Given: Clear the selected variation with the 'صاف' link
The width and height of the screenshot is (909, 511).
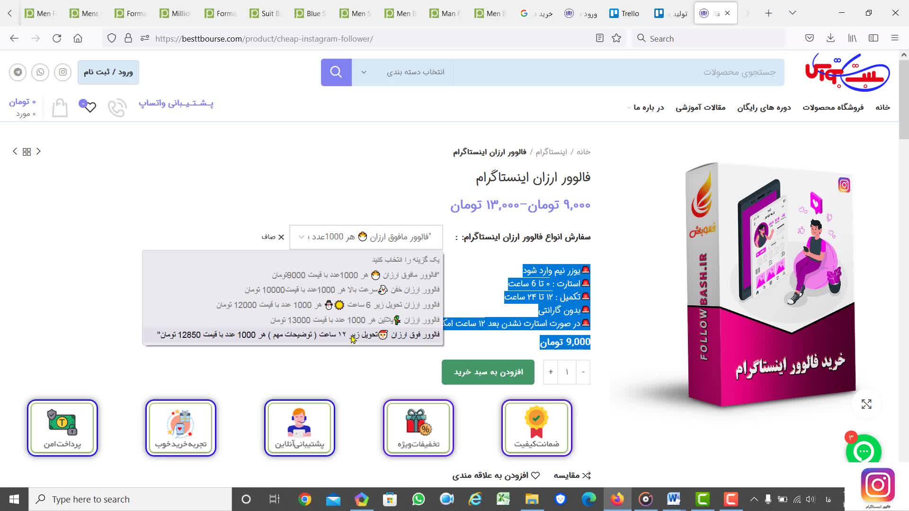Looking at the screenshot, I should [x=273, y=237].
